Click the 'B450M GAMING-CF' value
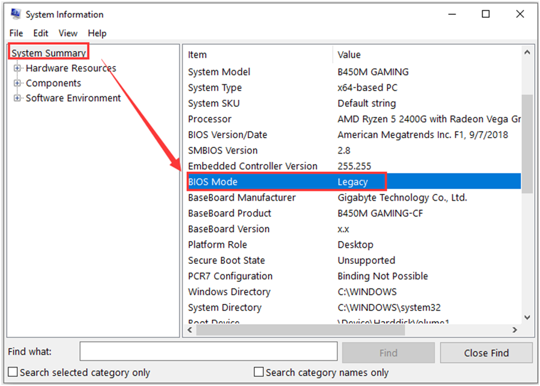 click(380, 213)
